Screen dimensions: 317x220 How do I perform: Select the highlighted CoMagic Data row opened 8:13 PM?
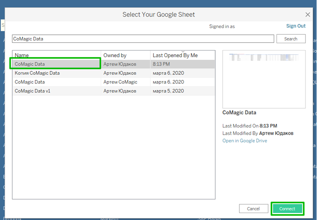point(55,64)
